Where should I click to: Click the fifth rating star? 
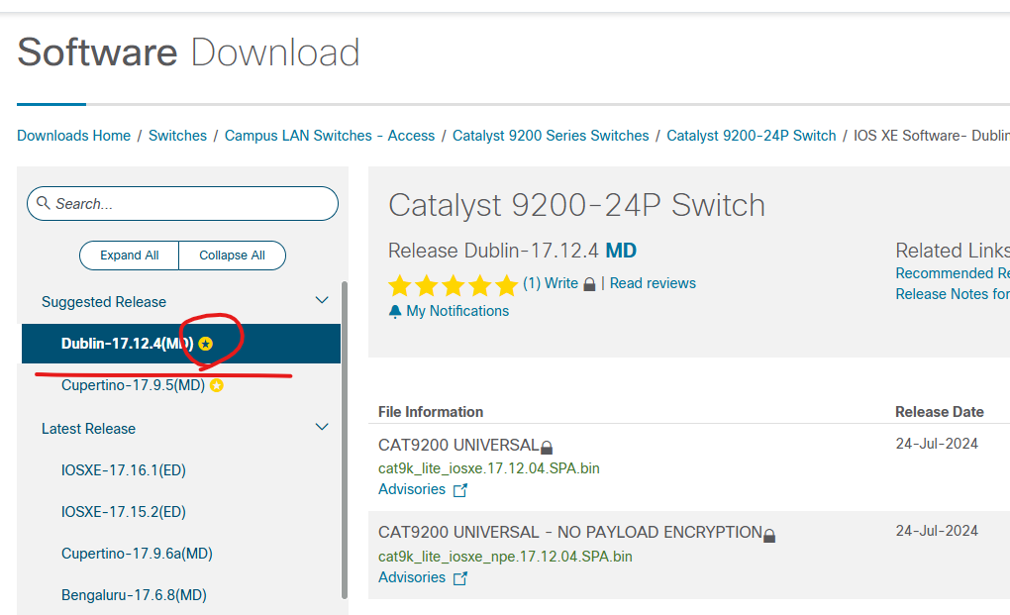coord(507,284)
